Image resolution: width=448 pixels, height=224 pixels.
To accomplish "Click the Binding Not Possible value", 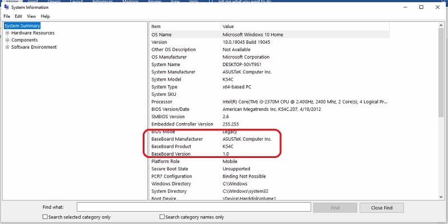I will tap(244, 176).
